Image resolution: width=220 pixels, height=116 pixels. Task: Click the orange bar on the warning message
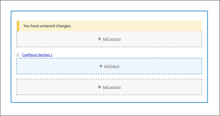pyautogui.click(x=18, y=26)
